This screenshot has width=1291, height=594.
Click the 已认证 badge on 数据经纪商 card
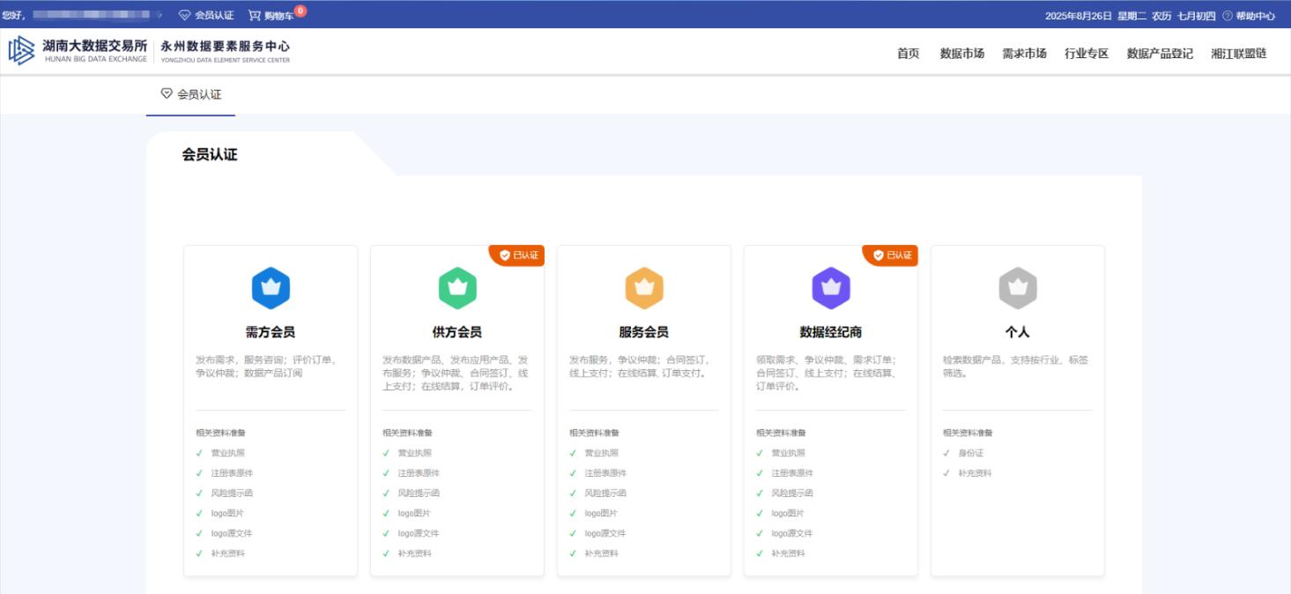pos(892,255)
